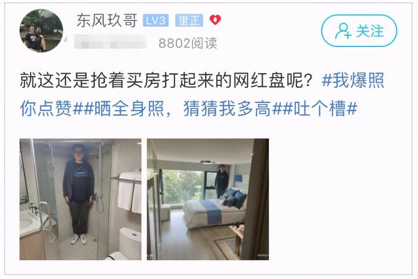Image resolution: width=418 pixels, height=279 pixels.
Task: View the shower stall photo thumbnail
Action: (80, 199)
